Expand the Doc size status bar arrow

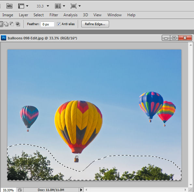point(81,190)
